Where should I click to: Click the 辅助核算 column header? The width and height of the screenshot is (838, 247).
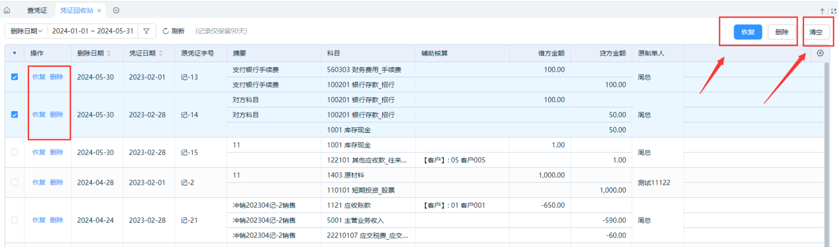[462, 53]
